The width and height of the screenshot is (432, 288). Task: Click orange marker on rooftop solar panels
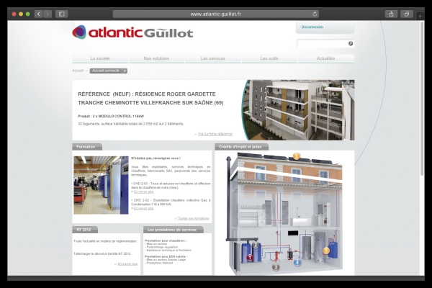click(x=296, y=156)
